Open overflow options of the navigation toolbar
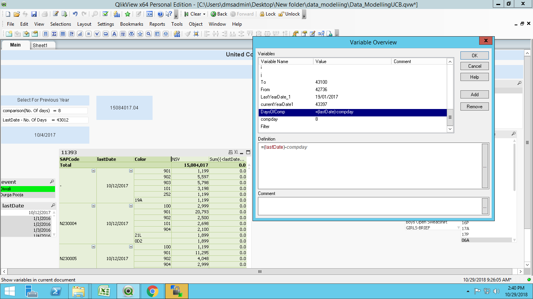 pyautogui.click(x=304, y=15)
